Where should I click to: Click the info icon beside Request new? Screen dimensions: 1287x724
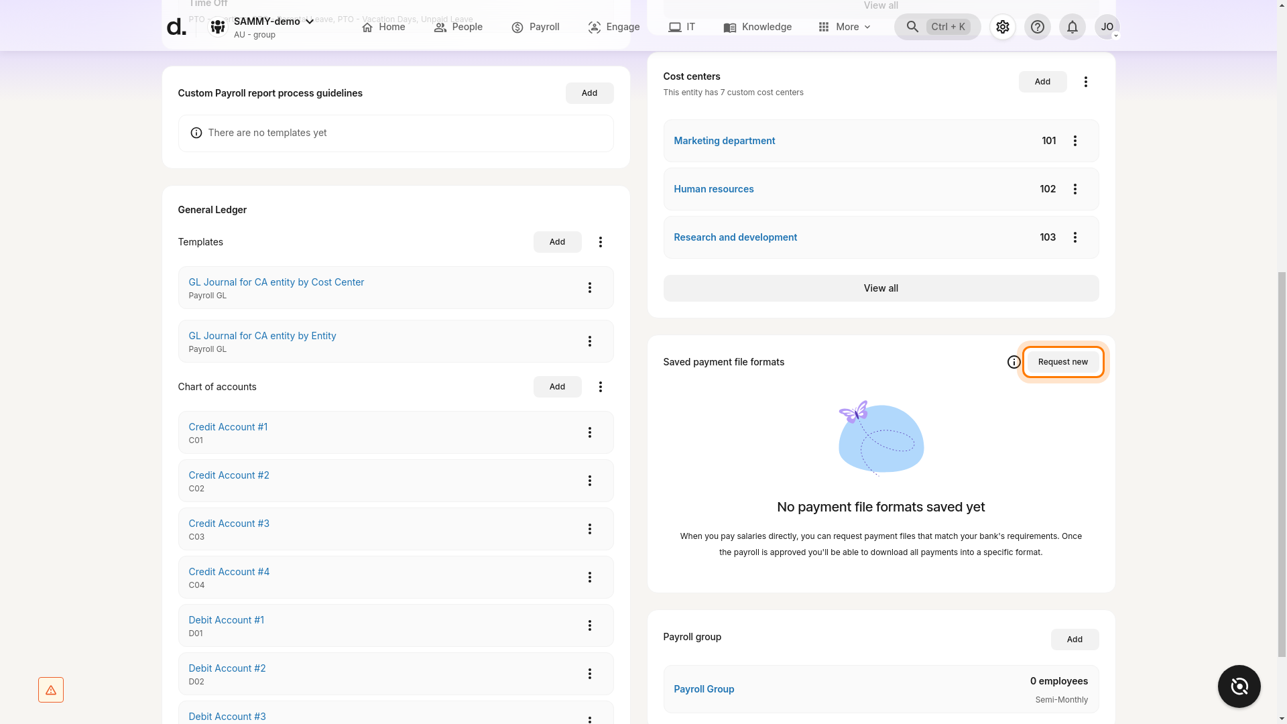1014,362
